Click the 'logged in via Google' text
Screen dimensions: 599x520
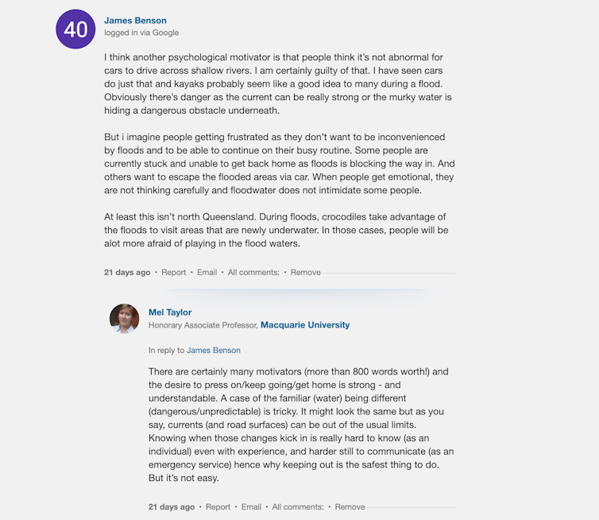point(141,33)
